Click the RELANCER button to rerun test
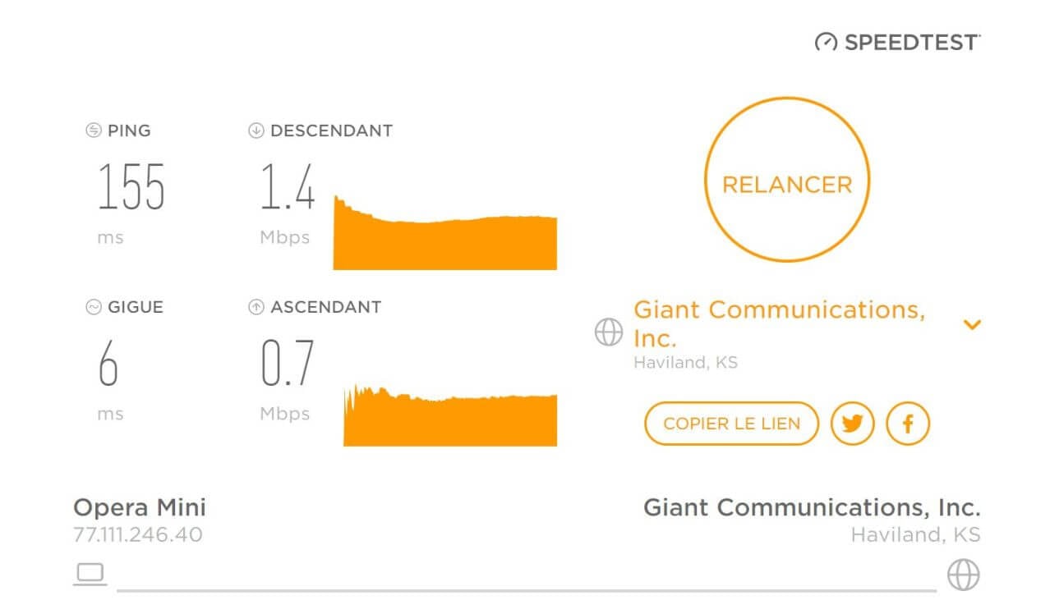1050x614 pixels. (x=786, y=180)
